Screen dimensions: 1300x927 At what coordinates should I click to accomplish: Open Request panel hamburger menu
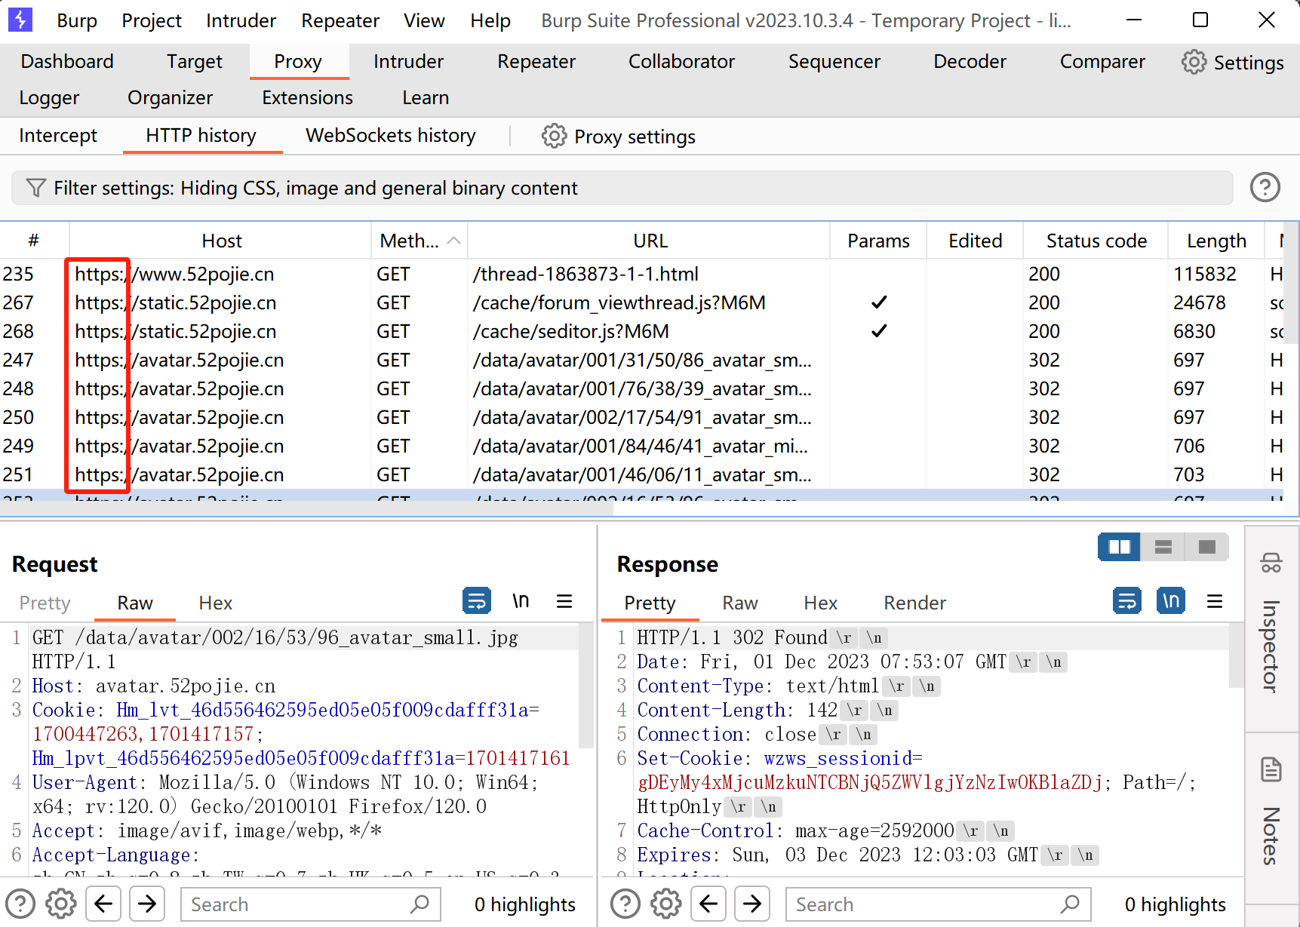564,601
